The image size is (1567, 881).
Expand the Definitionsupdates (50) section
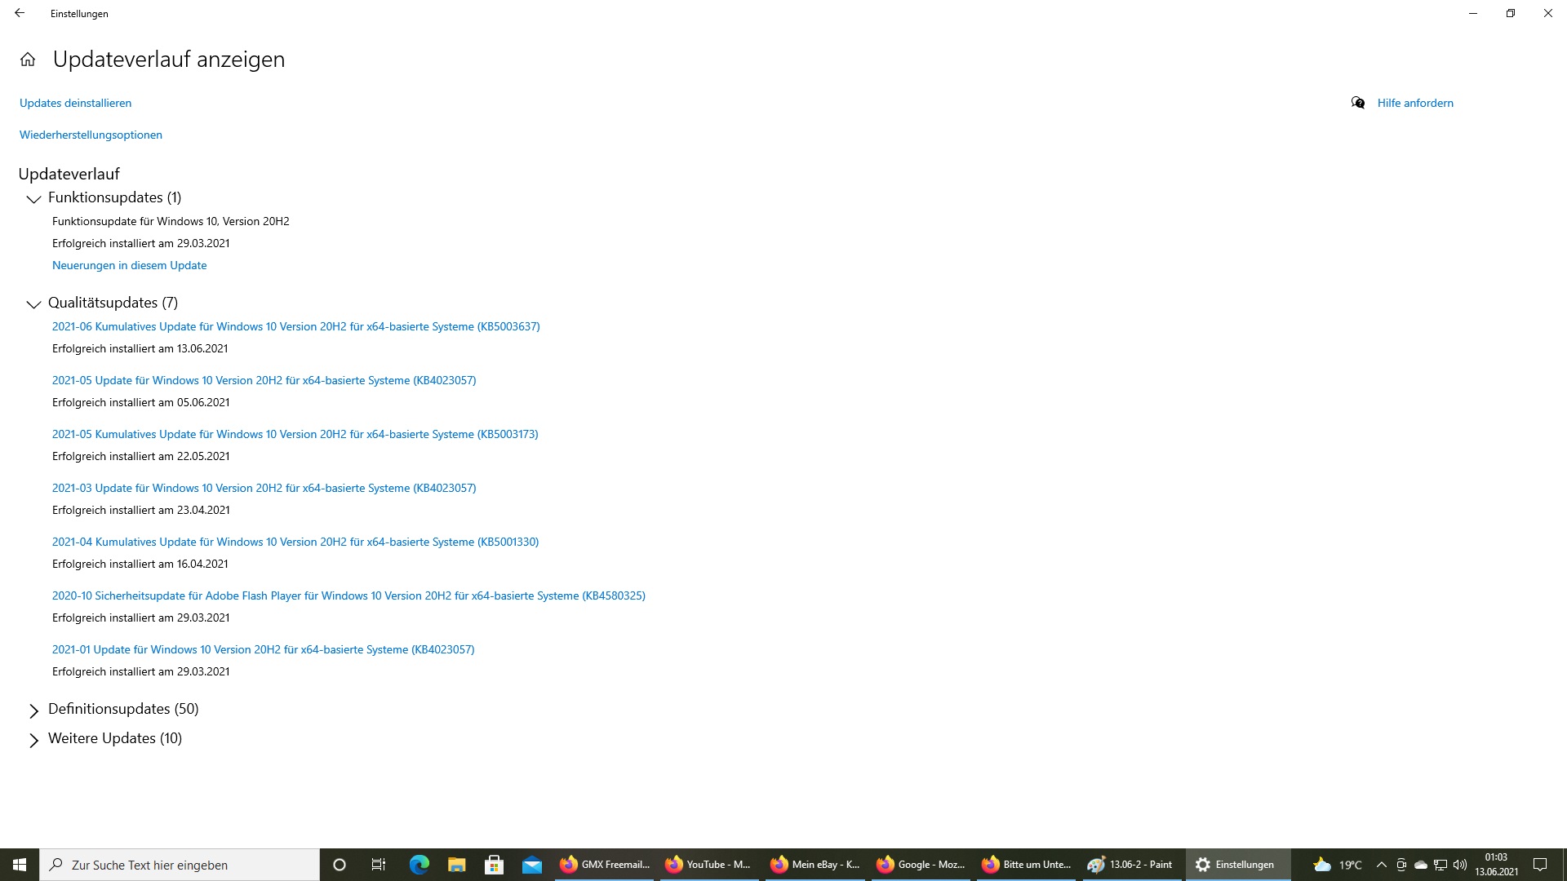[33, 711]
